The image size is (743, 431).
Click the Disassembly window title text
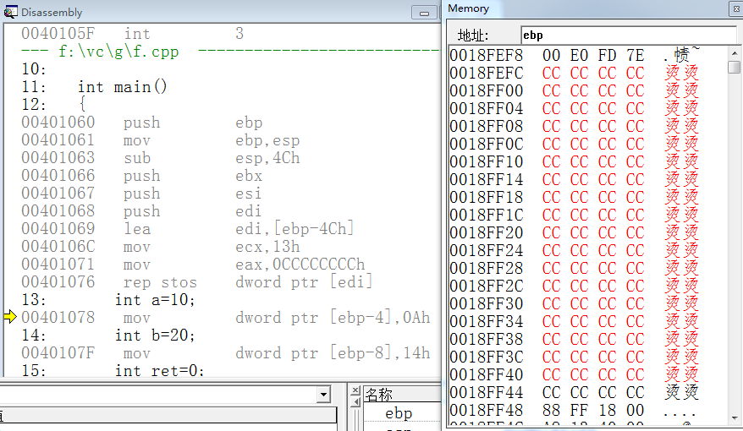coord(52,13)
